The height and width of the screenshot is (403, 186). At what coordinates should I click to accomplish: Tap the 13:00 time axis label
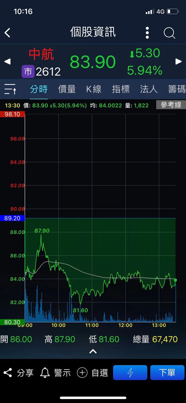pyautogui.click(x=159, y=325)
